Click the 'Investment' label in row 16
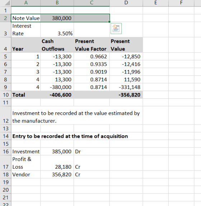The height and width of the screenshot is (206, 201). pos(26,151)
